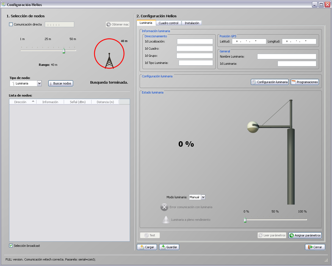
Task: Click Leer parámetros button
Action: (272, 235)
